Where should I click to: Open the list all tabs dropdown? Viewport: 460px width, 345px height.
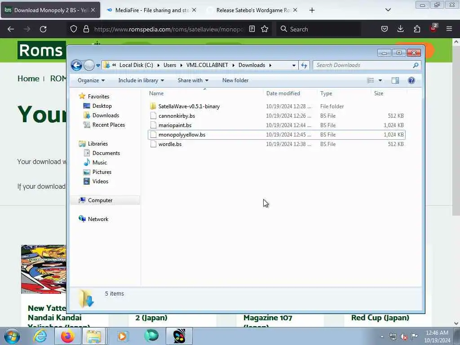[x=388, y=10]
